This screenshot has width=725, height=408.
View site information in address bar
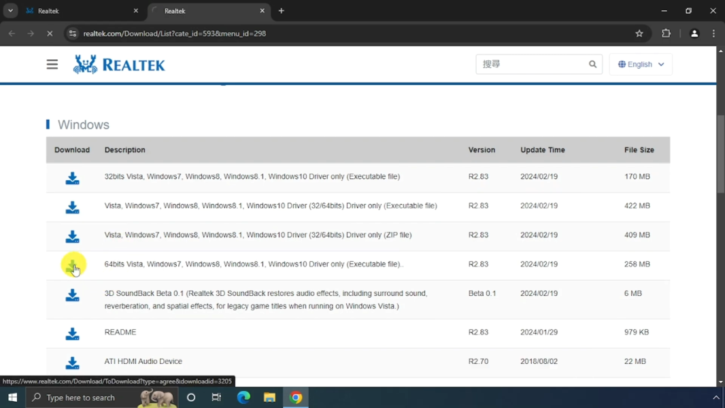[x=73, y=33]
